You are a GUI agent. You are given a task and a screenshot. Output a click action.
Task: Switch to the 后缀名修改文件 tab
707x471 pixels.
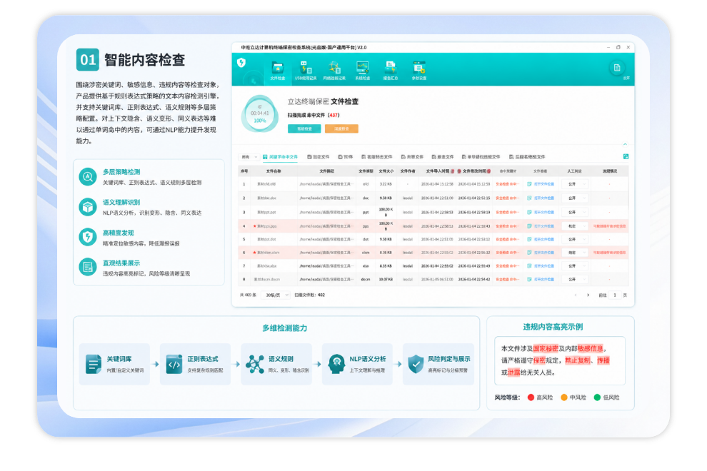(527, 157)
